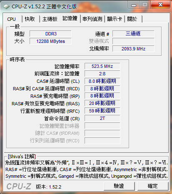Click the 系統匯流排頻率 note line
Screen dimensions: 172x194
[x=86, y=163]
